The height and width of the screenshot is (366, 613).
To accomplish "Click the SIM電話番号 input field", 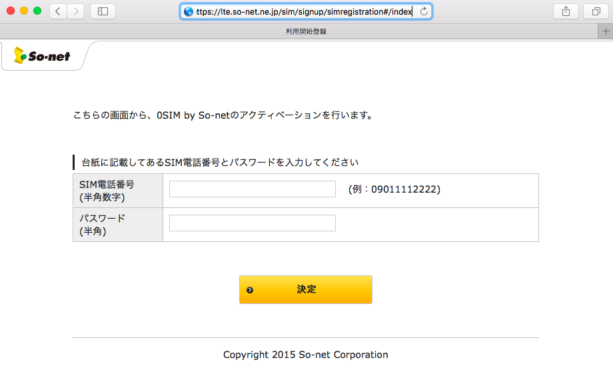I will (252, 189).
